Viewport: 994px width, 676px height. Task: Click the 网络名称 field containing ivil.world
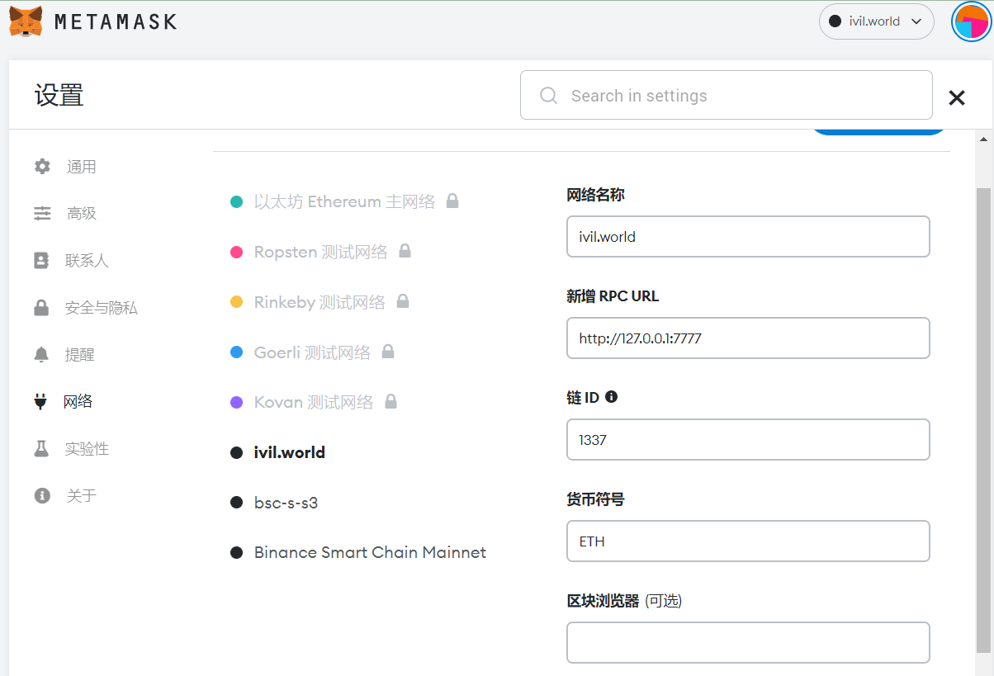click(x=748, y=237)
